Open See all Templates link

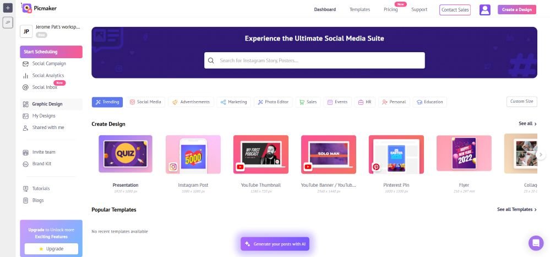516,209
